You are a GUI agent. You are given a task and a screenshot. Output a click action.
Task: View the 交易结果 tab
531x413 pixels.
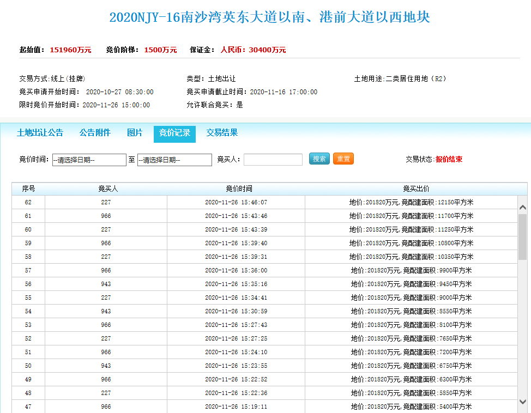click(x=222, y=133)
